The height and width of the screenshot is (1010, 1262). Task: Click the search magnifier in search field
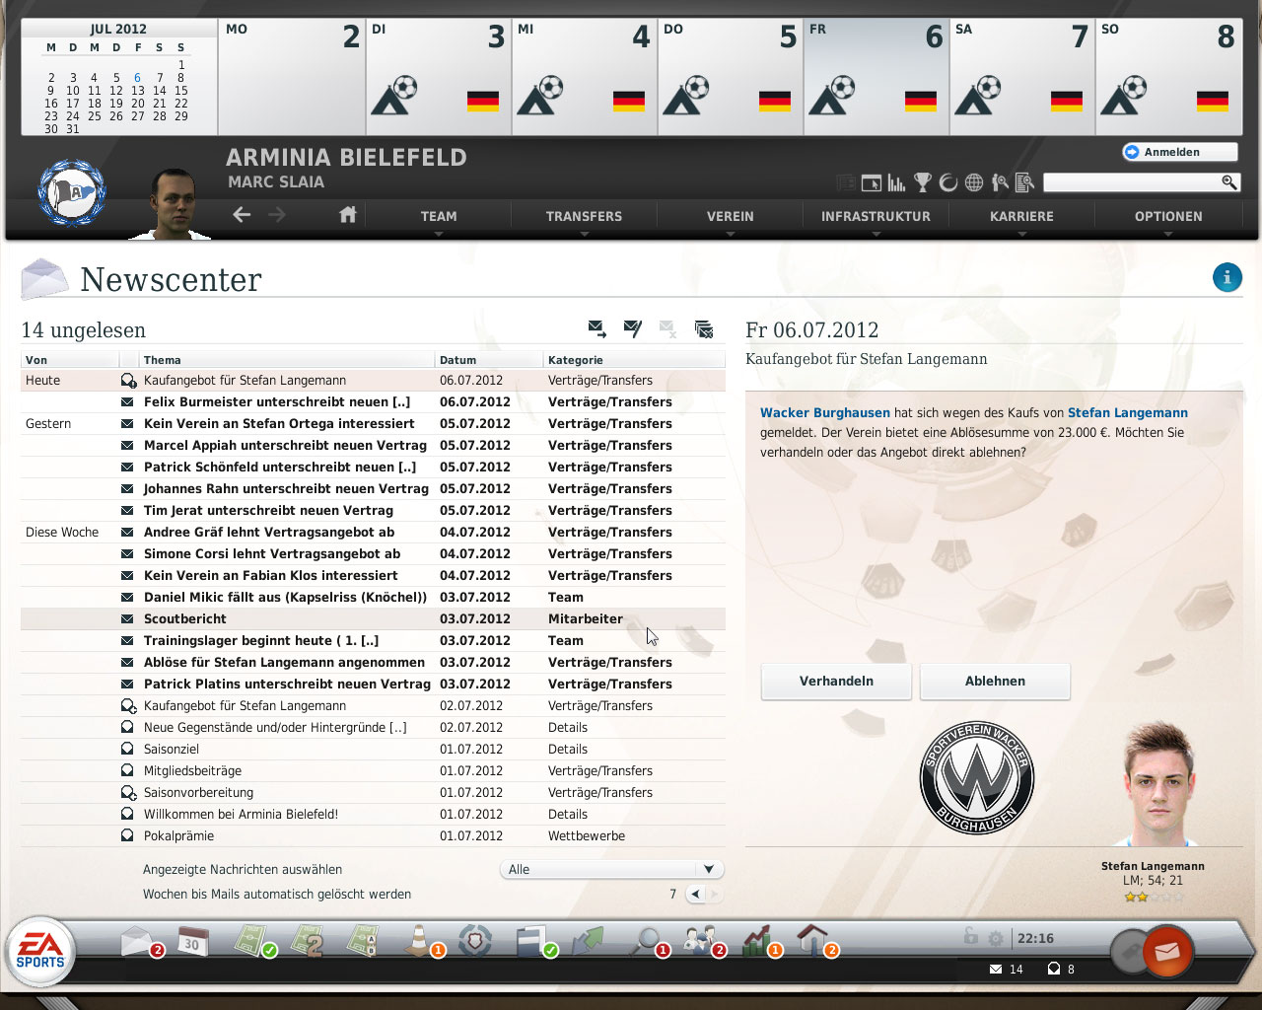click(x=1228, y=181)
